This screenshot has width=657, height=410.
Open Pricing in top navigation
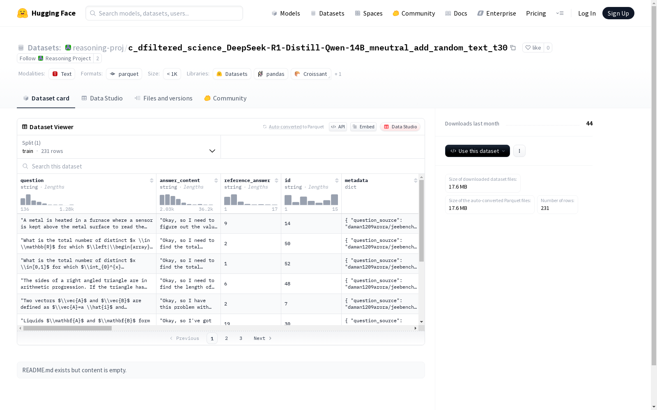click(536, 13)
